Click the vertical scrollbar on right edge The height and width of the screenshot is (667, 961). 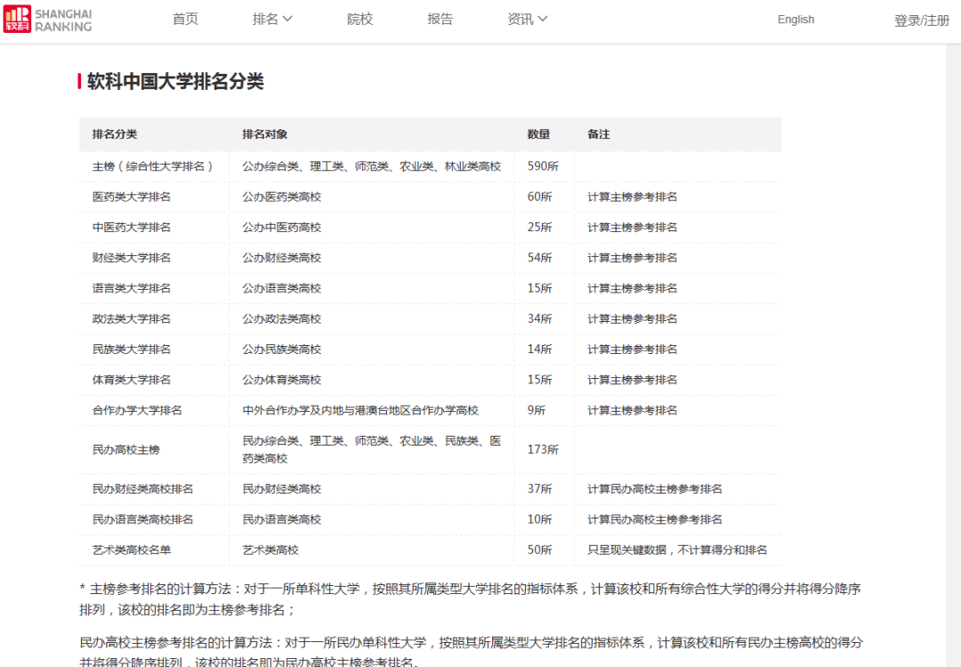tap(953, 356)
